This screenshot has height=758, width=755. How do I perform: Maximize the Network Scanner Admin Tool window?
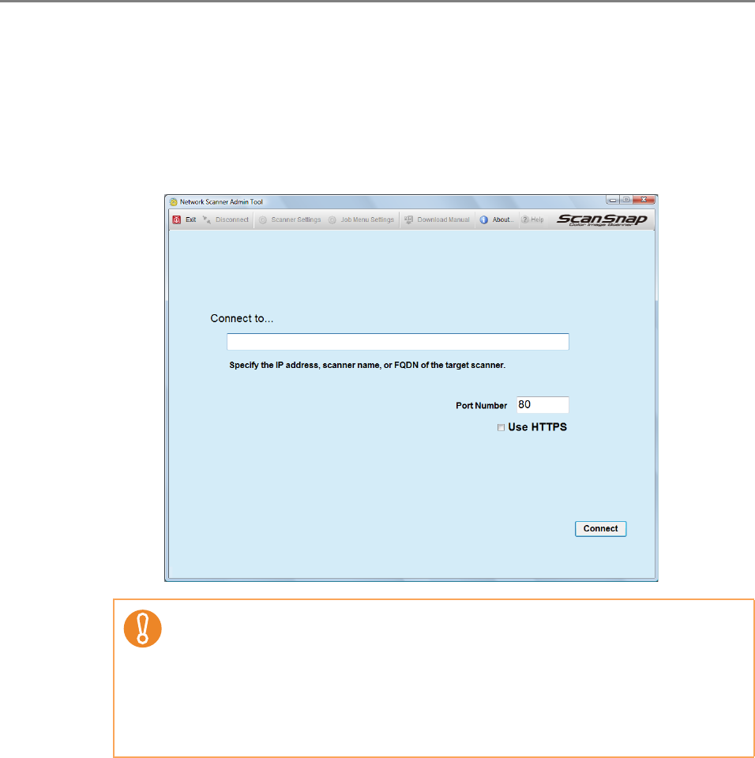tap(625, 200)
